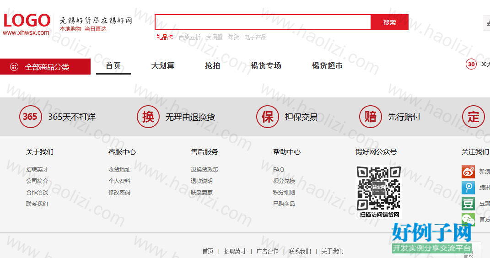This screenshot has height=258, width=490.
Task: Click 联系我们 in the bottom footer bar
Action: (x=300, y=251)
